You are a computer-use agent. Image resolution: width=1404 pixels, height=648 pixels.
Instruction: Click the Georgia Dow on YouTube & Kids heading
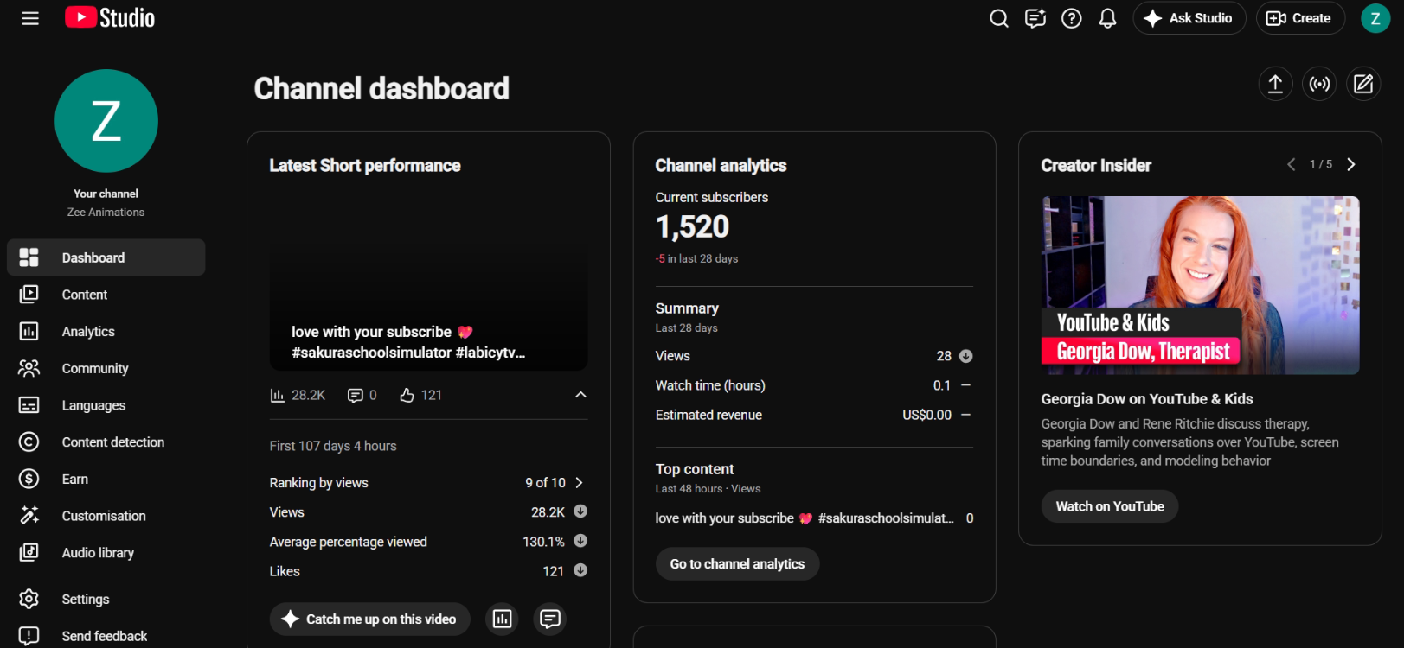pyautogui.click(x=1147, y=399)
